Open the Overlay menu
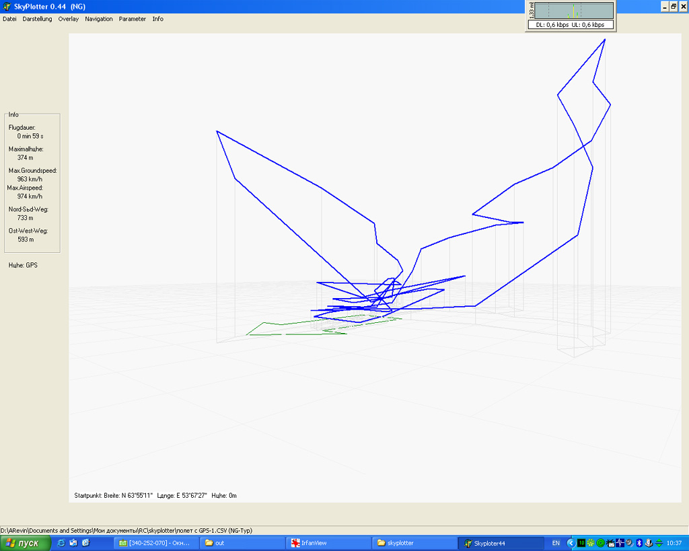689x551 pixels. [68, 19]
